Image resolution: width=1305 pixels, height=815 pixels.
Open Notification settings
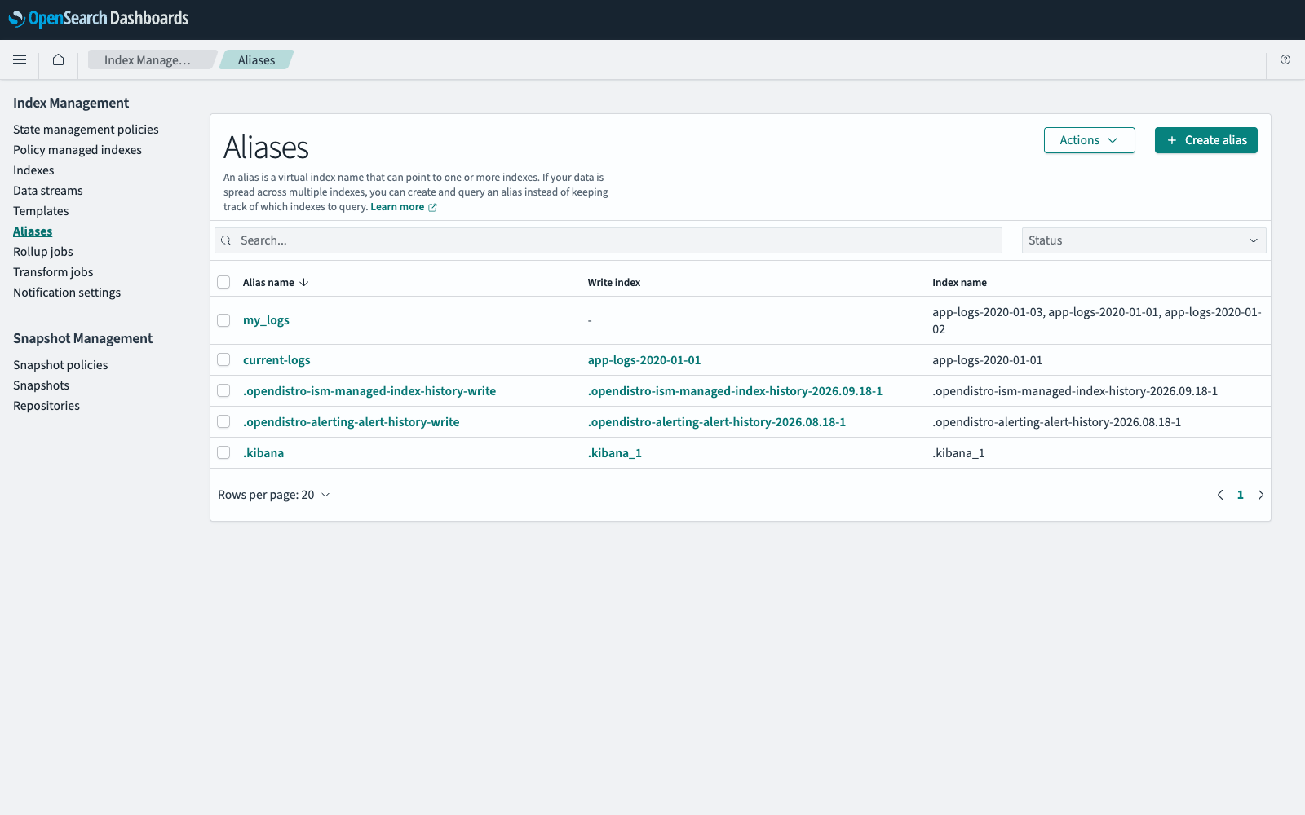tap(67, 293)
